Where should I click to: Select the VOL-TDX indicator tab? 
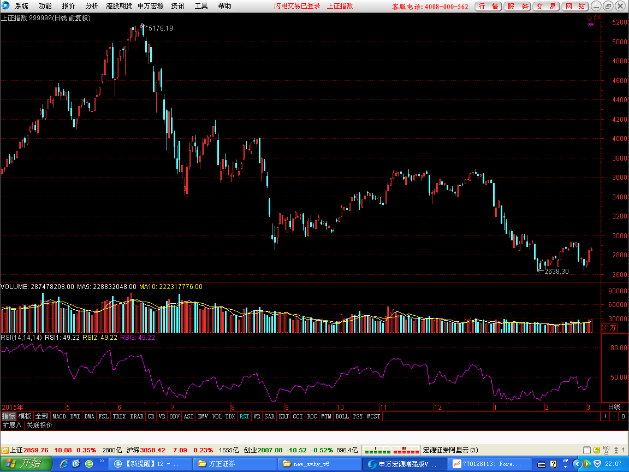click(223, 417)
